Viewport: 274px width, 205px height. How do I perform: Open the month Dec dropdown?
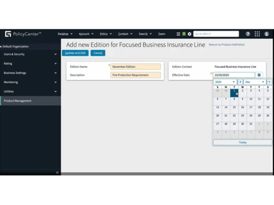click(255, 82)
